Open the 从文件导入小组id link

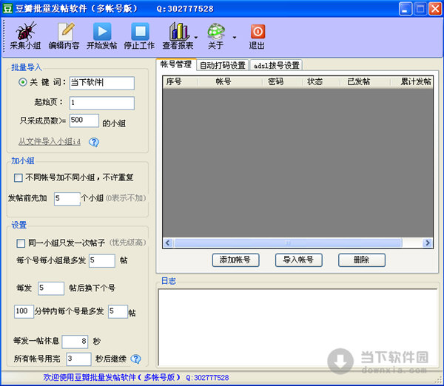click(50, 141)
